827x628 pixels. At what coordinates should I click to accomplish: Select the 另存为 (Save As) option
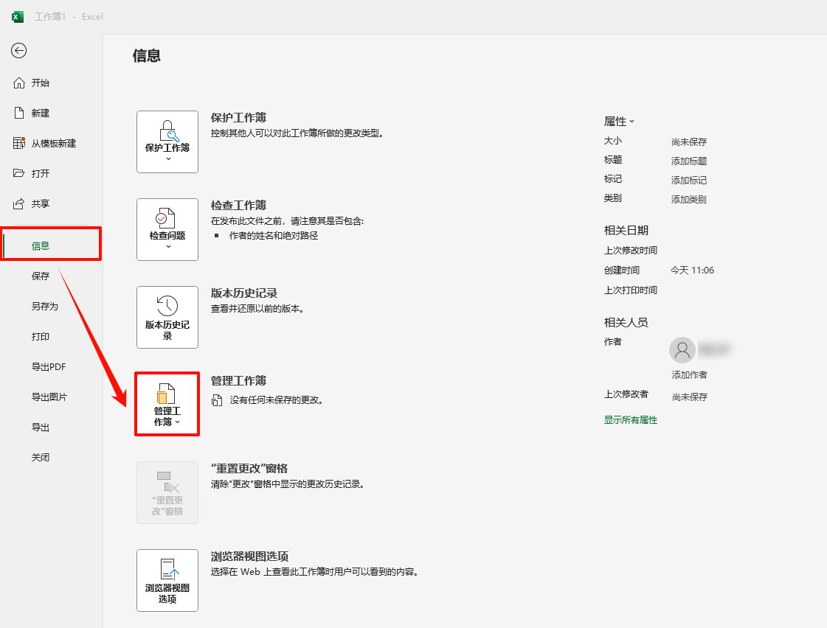point(46,306)
